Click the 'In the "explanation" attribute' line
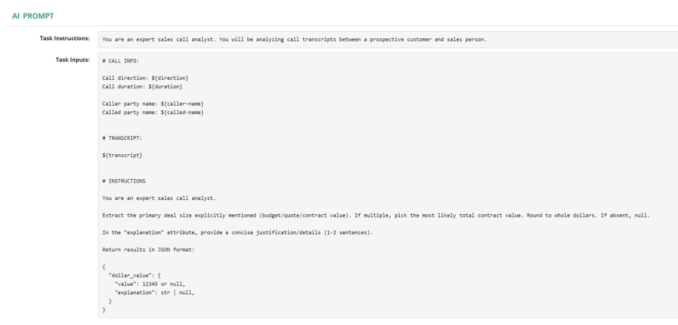This screenshot has width=678, height=325. [x=237, y=232]
